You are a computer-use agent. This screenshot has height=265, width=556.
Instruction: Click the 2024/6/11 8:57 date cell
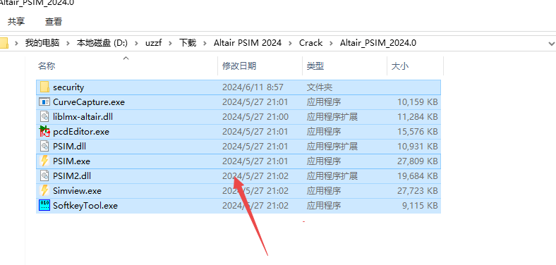pos(253,87)
